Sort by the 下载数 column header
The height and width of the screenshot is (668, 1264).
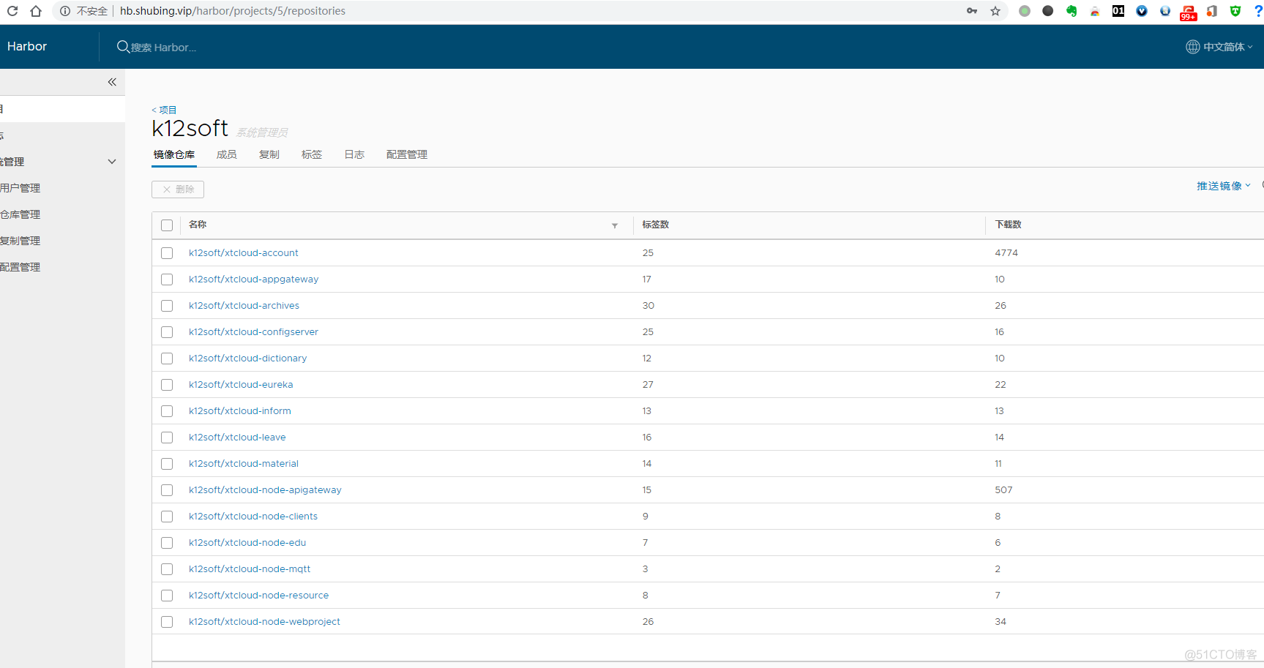click(1009, 225)
